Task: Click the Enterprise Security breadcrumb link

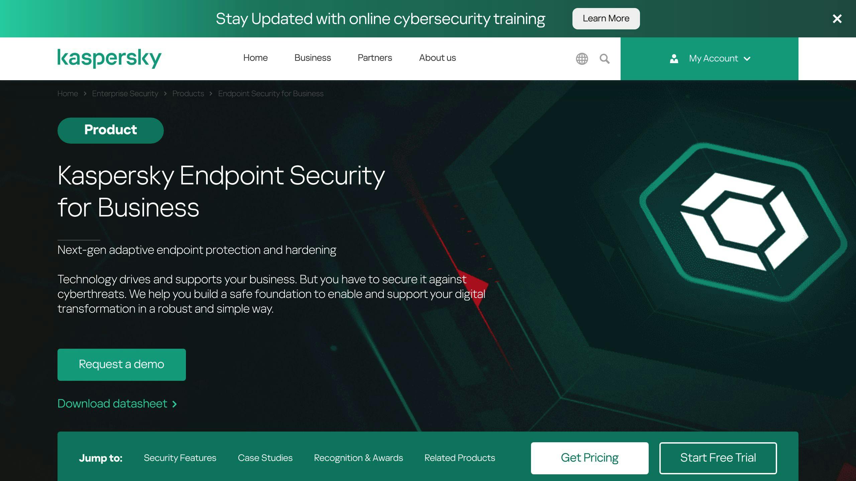Action: [125, 94]
